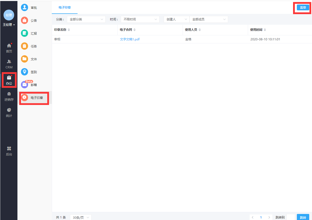Open the 30条/页 page size dropdown

pyautogui.click(x=81, y=217)
